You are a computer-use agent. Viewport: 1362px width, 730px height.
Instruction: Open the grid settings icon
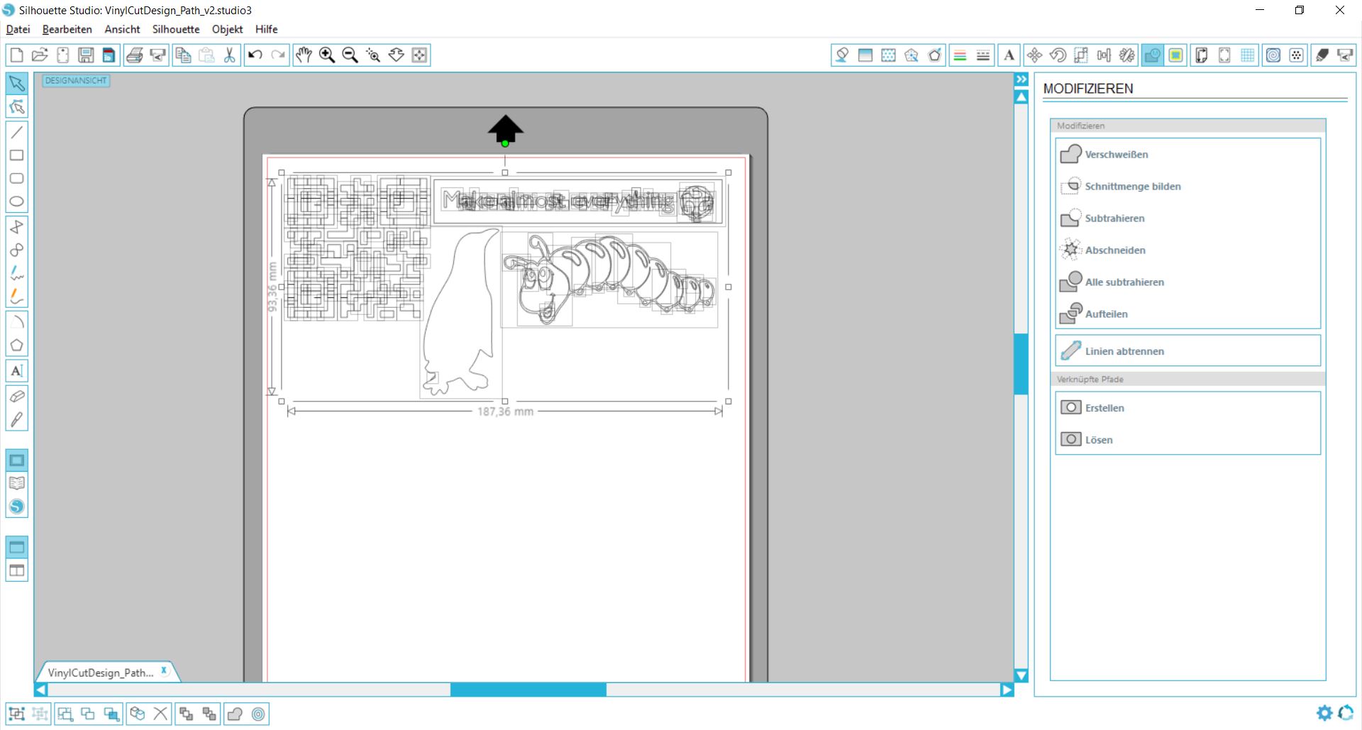(1248, 55)
